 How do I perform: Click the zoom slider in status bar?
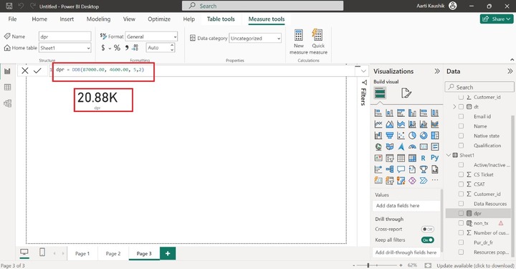tap(377, 265)
